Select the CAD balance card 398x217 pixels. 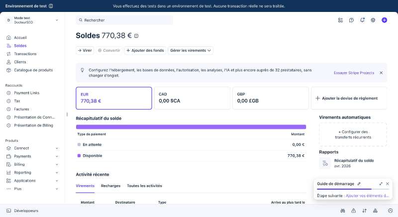pyautogui.click(x=192, y=98)
